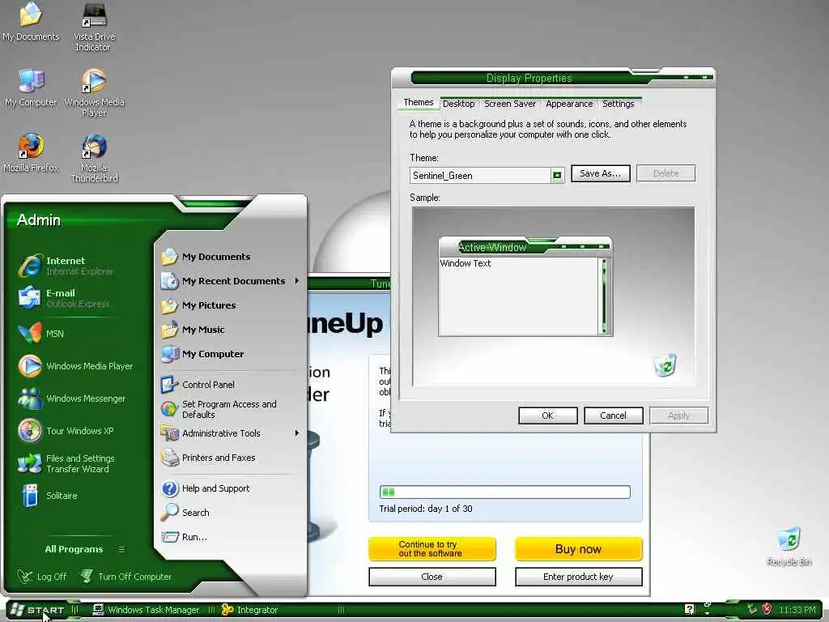This screenshot has height=622, width=829.
Task: Open Help and Support
Action: pyautogui.click(x=206, y=488)
